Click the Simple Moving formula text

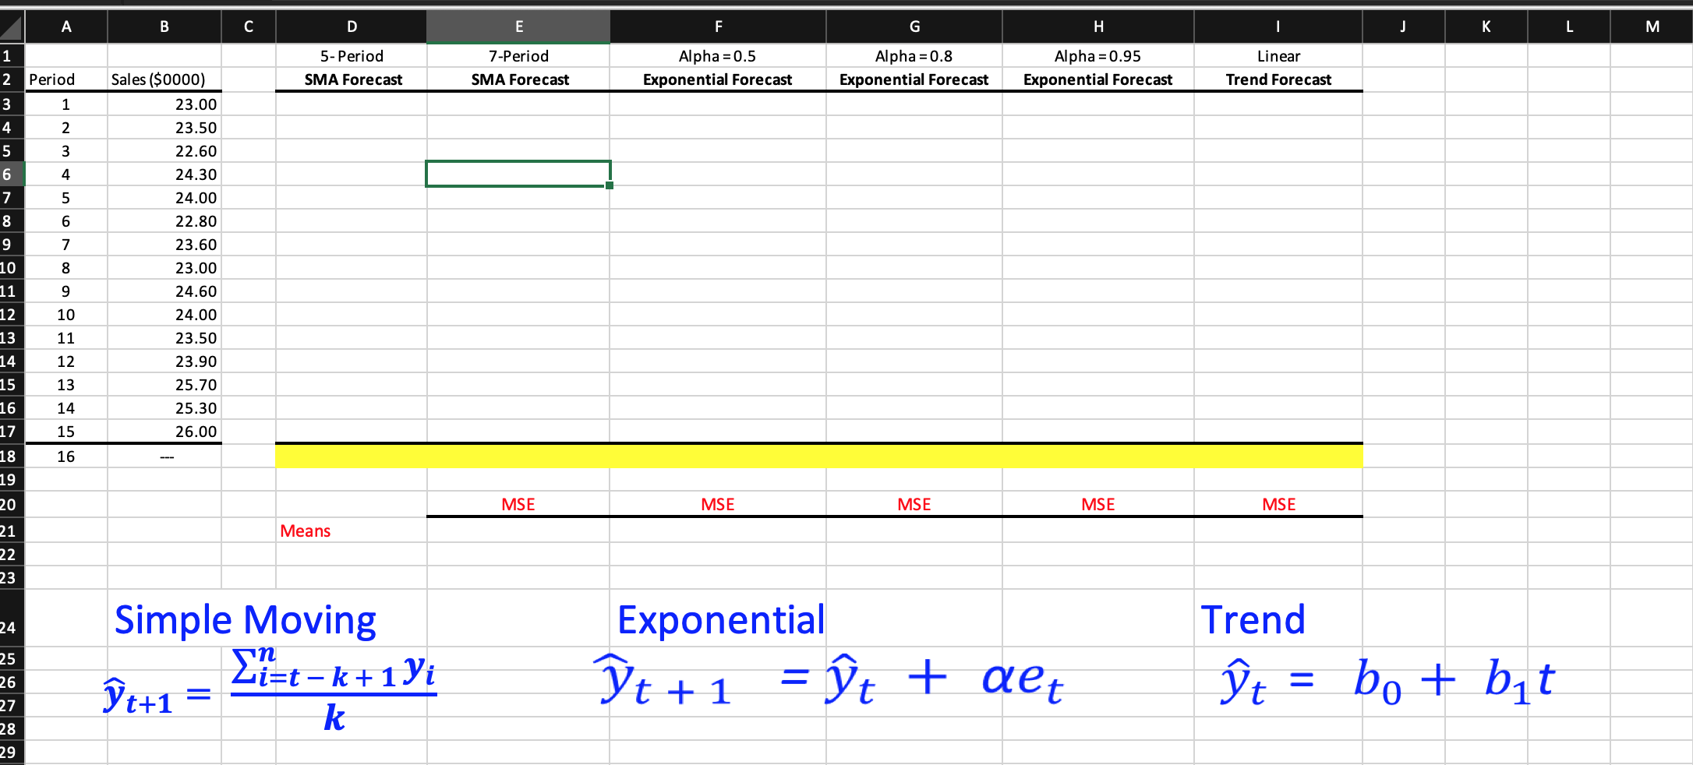coord(246,619)
